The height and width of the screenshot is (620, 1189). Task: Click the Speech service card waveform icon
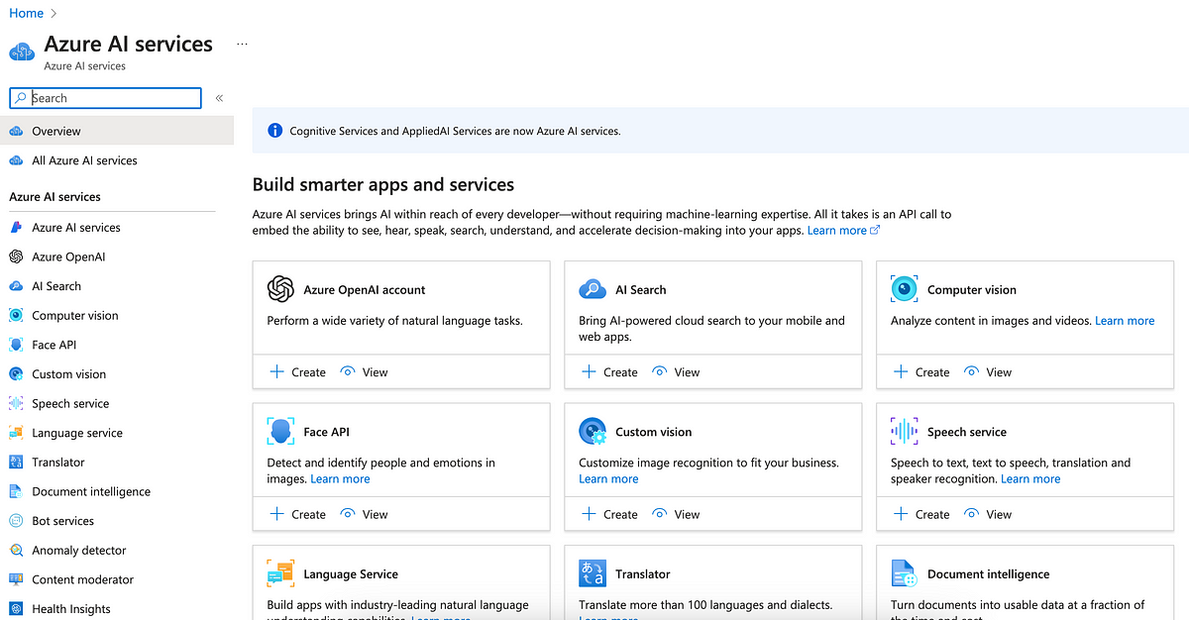(904, 431)
